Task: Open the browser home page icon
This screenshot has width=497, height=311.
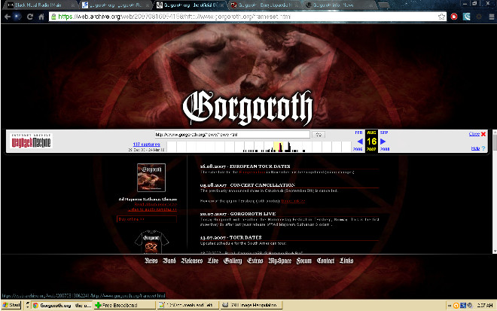Action: pyautogui.click(x=41, y=17)
